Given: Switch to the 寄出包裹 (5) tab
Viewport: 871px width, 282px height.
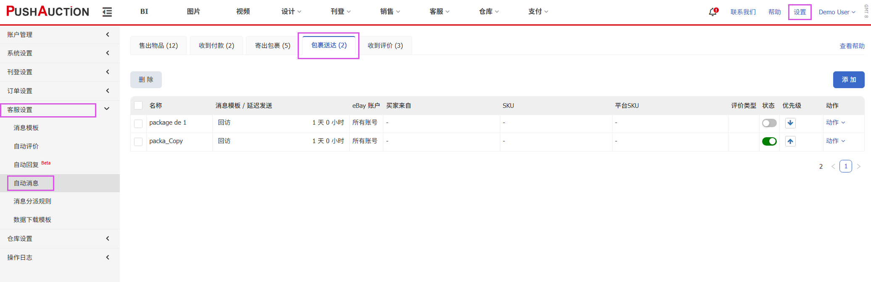Looking at the screenshot, I should pyautogui.click(x=272, y=45).
